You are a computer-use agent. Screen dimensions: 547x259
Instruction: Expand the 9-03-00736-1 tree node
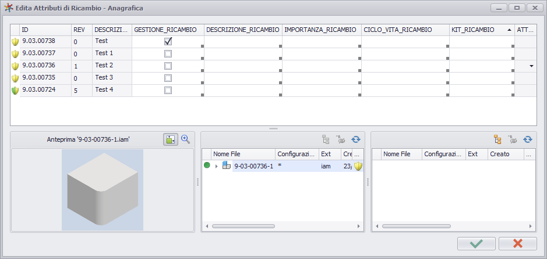(x=216, y=166)
